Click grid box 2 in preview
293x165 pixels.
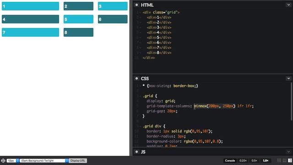click(78, 6)
